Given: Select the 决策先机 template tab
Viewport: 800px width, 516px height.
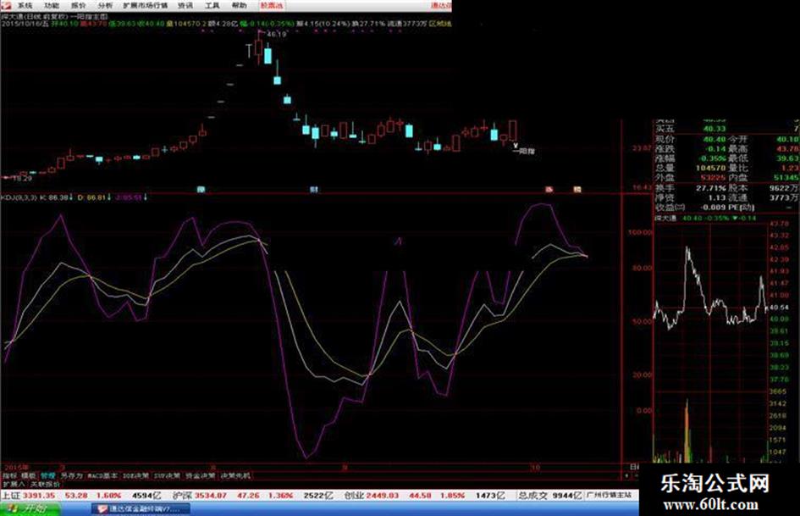Looking at the screenshot, I should [x=235, y=475].
